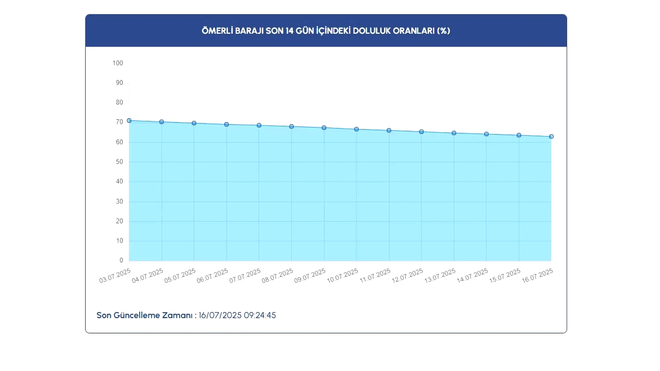Click the 03.07.2025 data point on chart
Image resolution: width=660 pixels, height=371 pixels.
129,121
